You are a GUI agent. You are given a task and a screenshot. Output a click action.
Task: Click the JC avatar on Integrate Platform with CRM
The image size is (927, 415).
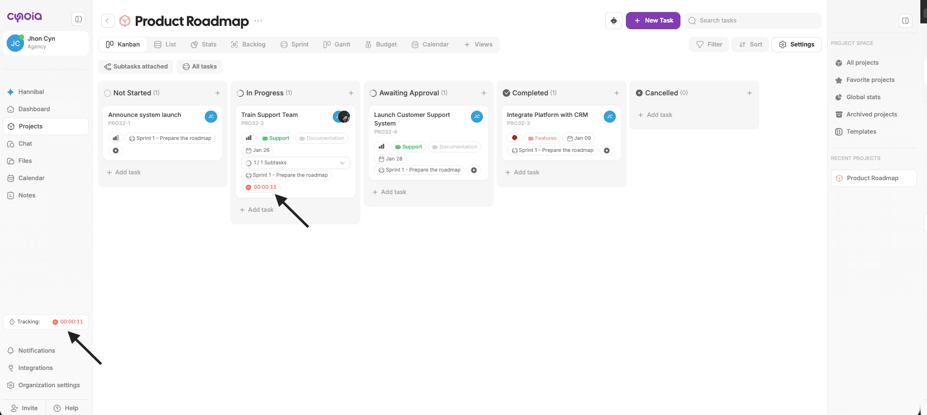pos(610,116)
